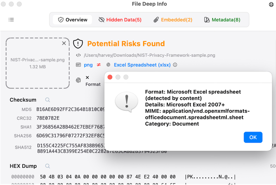Image resolution: width=276 pixels, height=185 pixels.
Task: Close the format alert with red button
Action: (110, 77)
